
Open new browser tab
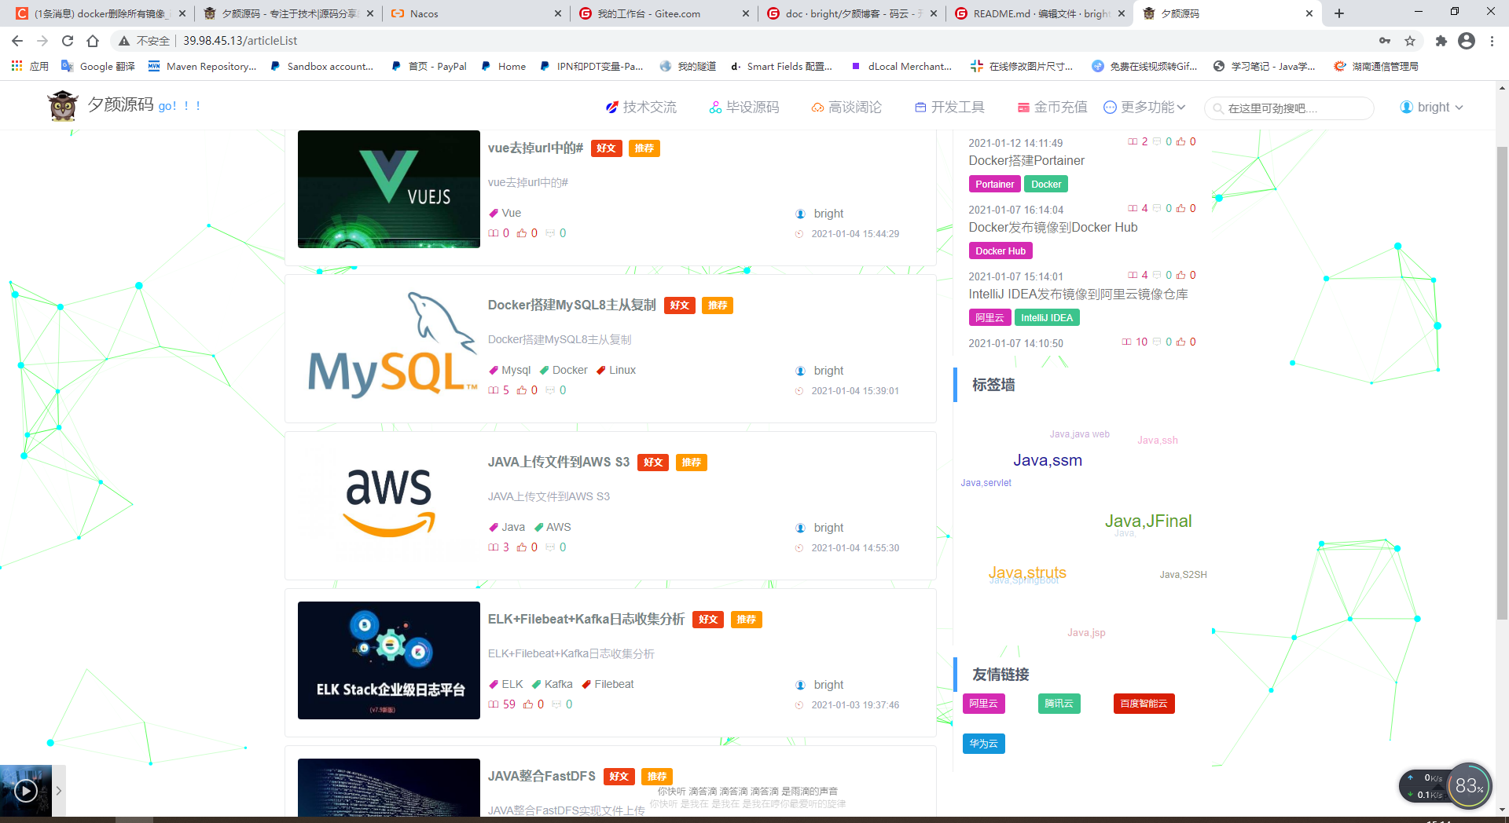click(1339, 13)
